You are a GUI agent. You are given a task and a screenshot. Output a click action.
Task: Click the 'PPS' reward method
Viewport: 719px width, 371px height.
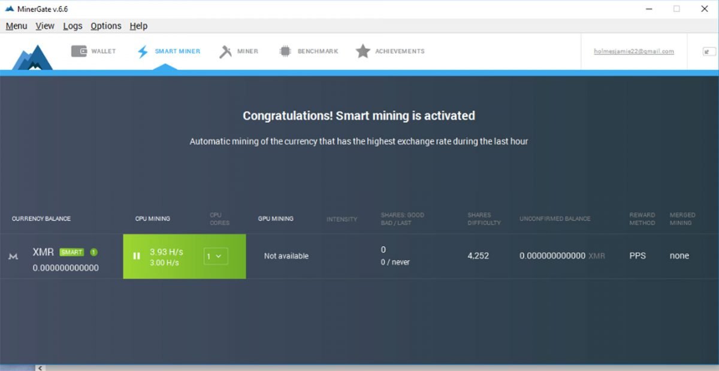click(x=638, y=256)
